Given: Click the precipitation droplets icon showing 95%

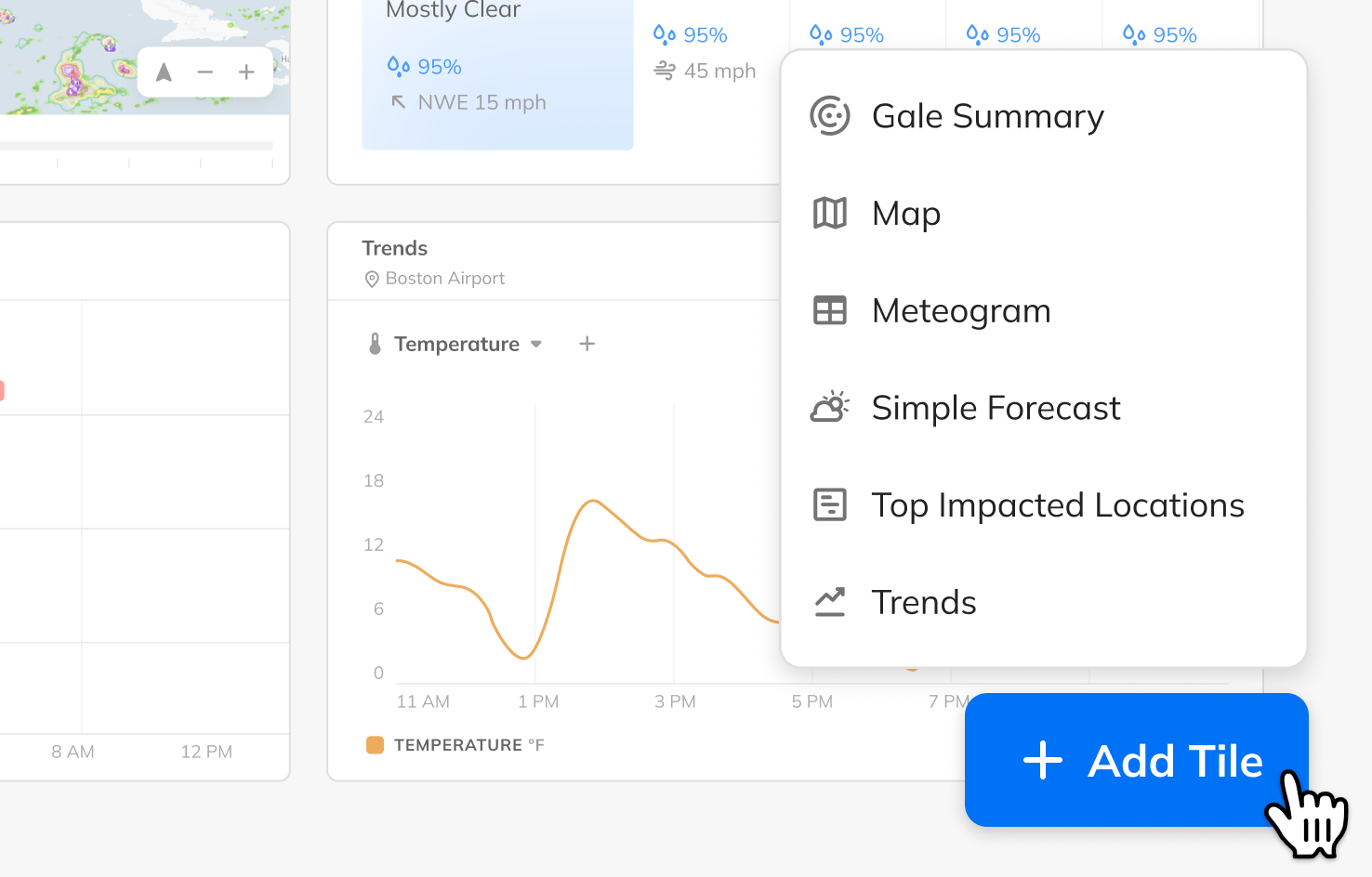Looking at the screenshot, I should click(399, 66).
